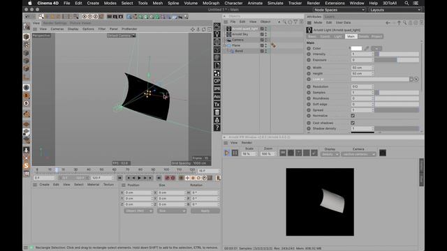The image size is (447, 251).
Task: Toggle visibility check for Bend object
Action: point(262,51)
